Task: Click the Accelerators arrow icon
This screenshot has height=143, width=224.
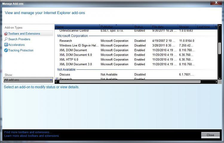Action: [6, 45]
